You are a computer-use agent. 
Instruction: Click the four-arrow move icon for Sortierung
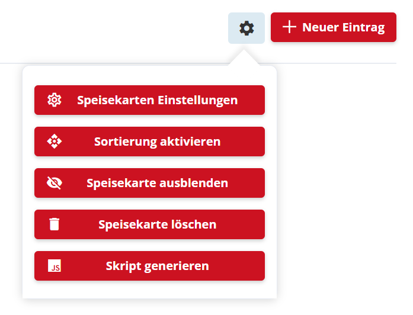(x=55, y=142)
